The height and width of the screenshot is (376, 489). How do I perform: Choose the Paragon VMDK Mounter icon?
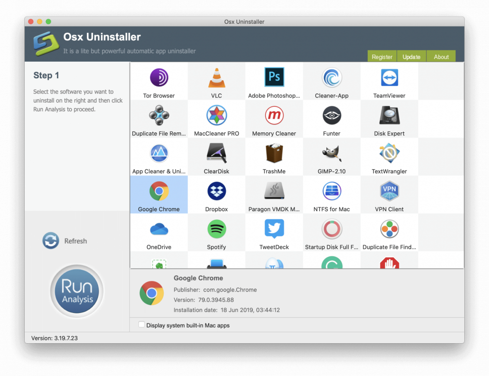tap(274, 191)
